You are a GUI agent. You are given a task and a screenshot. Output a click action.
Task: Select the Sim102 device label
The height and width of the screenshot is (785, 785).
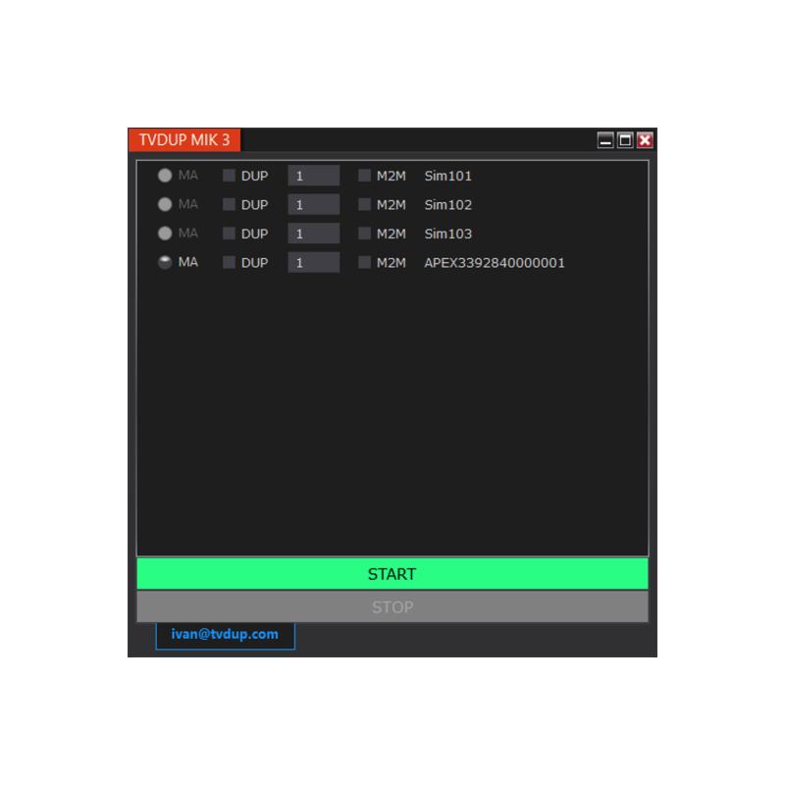click(447, 204)
